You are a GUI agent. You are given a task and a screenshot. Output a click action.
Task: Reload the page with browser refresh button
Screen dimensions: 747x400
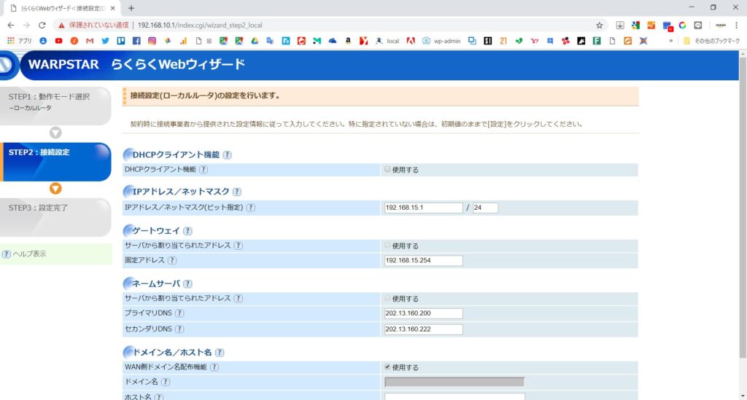pos(42,25)
